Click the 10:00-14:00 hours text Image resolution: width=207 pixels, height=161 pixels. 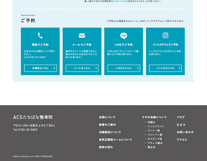coord(120,1)
